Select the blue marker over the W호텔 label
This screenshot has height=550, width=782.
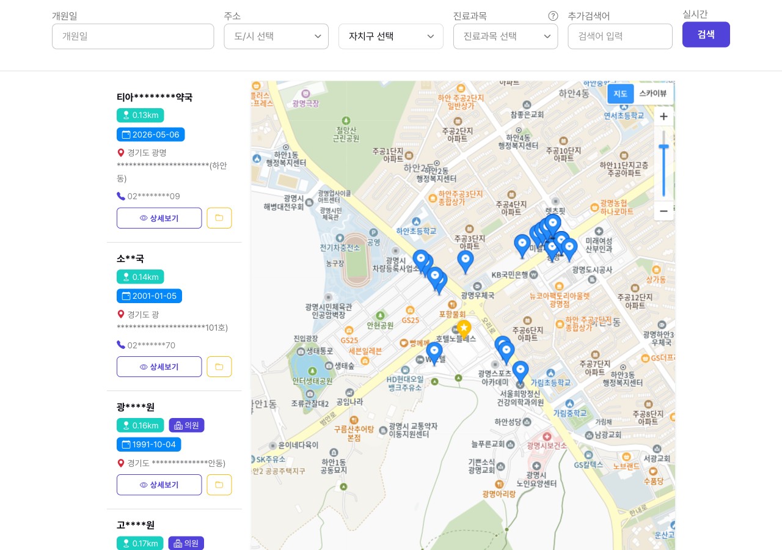pos(434,354)
